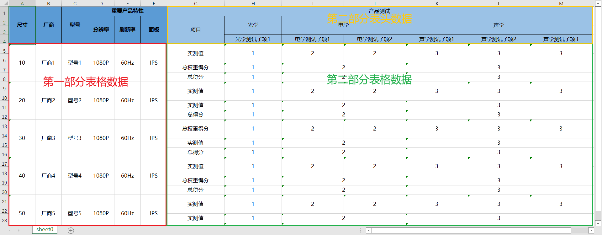Screen dimensions: 602x235
Task: Select the 型号1 cell
Action: 75,63
